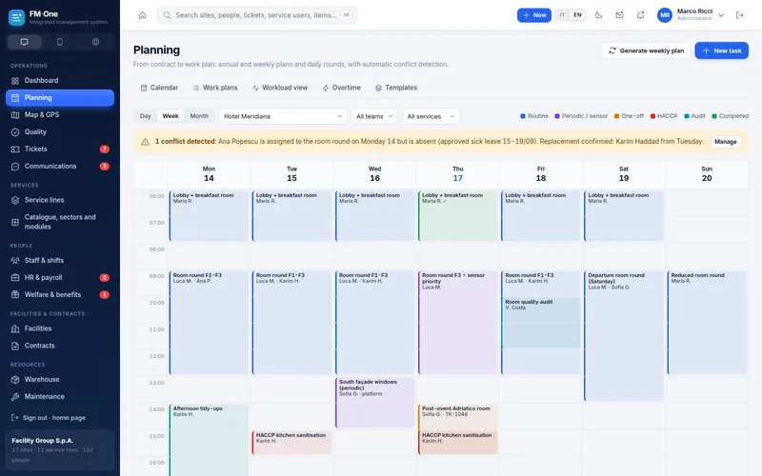
Task: Click Manage on the conflict banner
Action: [726, 142]
